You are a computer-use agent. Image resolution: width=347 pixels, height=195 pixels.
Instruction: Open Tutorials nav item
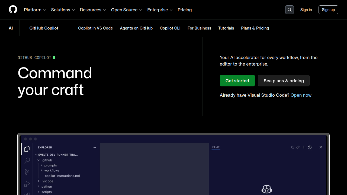click(226, 28)
